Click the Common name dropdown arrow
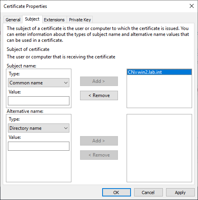The width and height of the screenshot is (198, 200). click(66, 83)
